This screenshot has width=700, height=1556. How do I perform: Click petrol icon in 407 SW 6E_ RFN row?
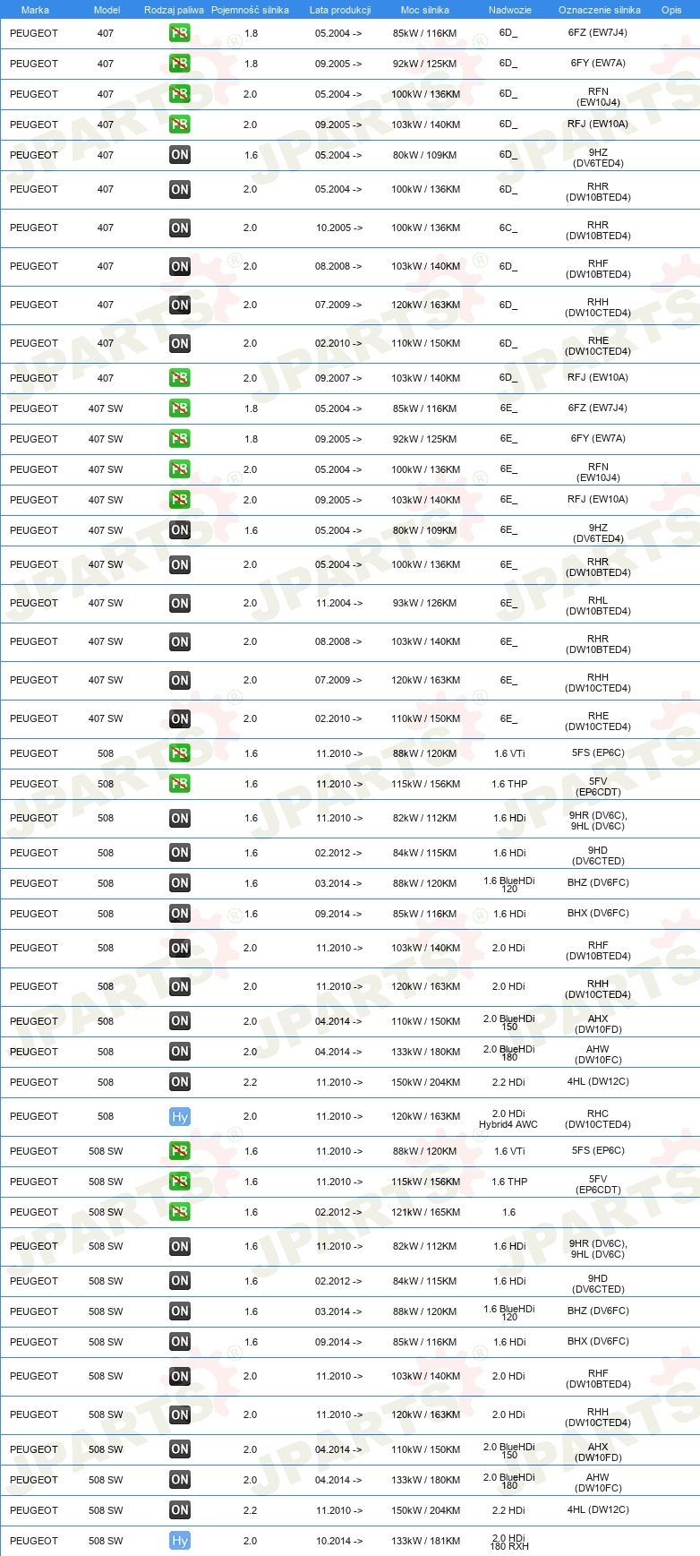[179, 469]
